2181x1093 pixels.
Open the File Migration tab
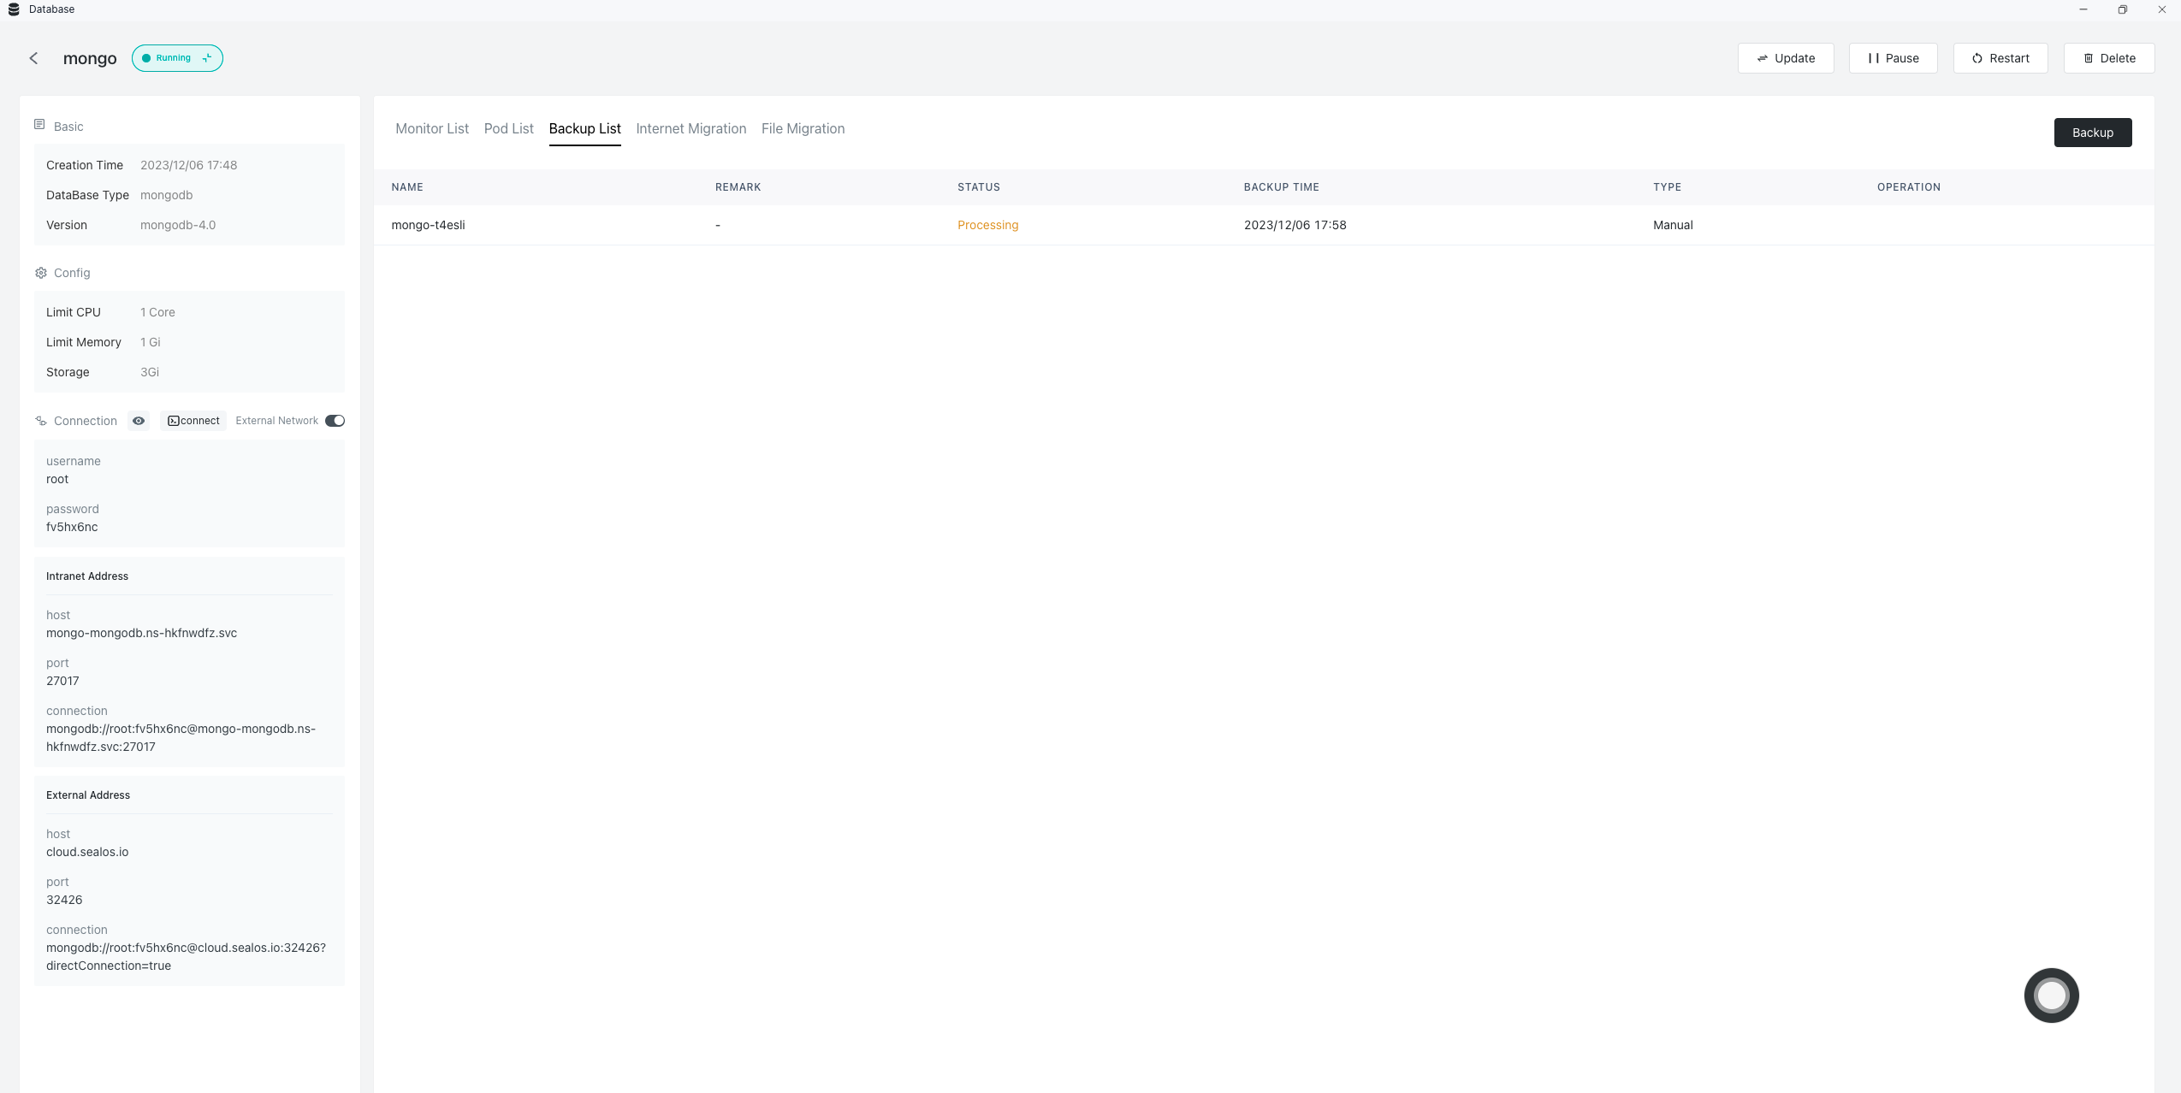tap(803, 128)
